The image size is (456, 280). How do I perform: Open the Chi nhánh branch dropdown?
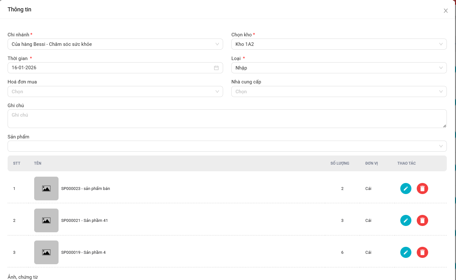click(115, 44)
